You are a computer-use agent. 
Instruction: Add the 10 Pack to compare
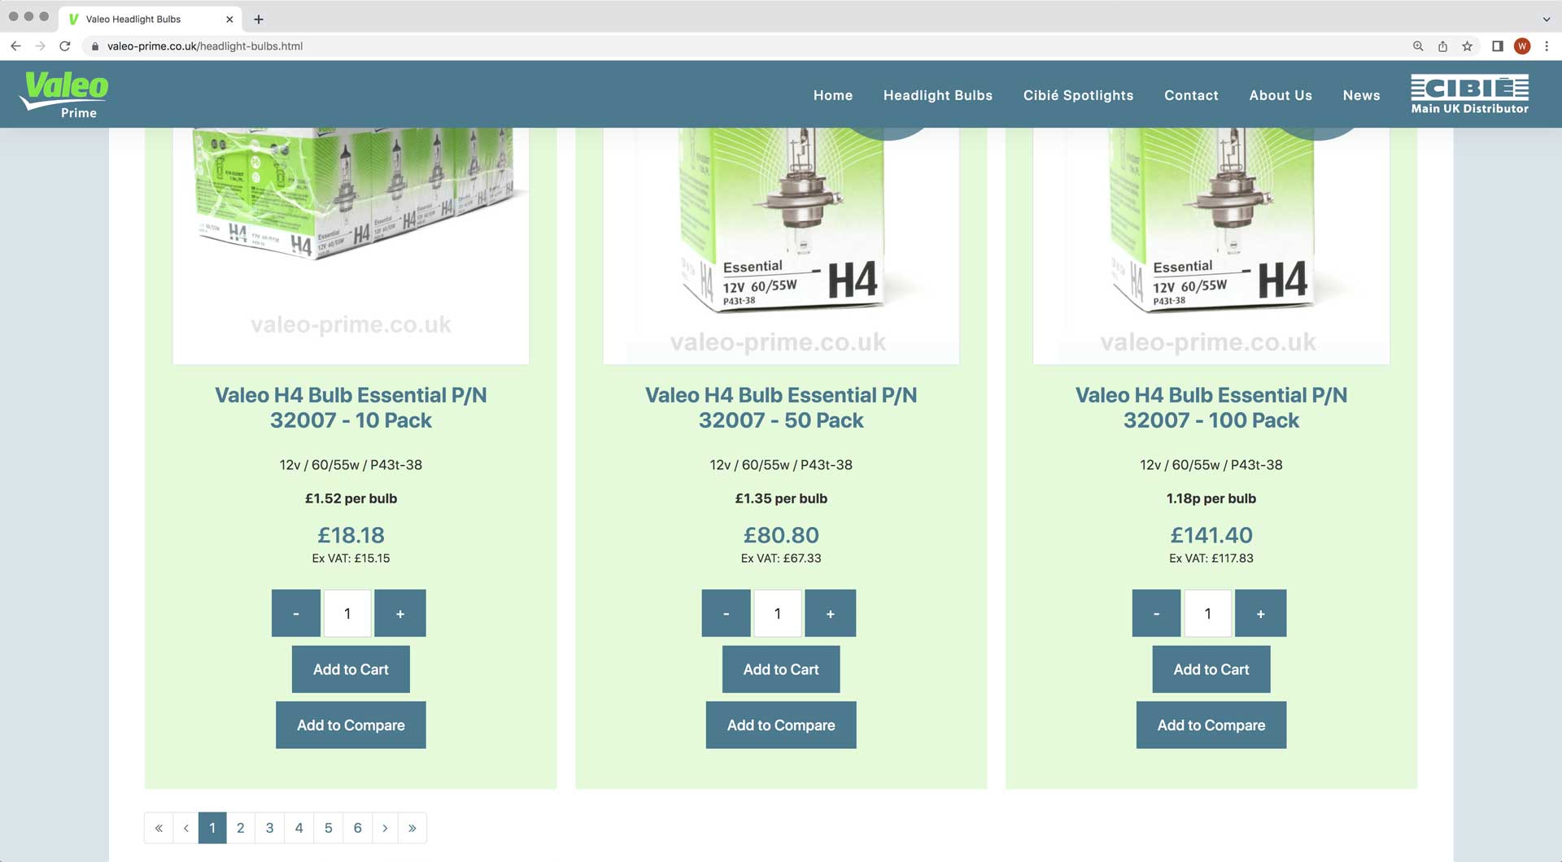(351, 725)
